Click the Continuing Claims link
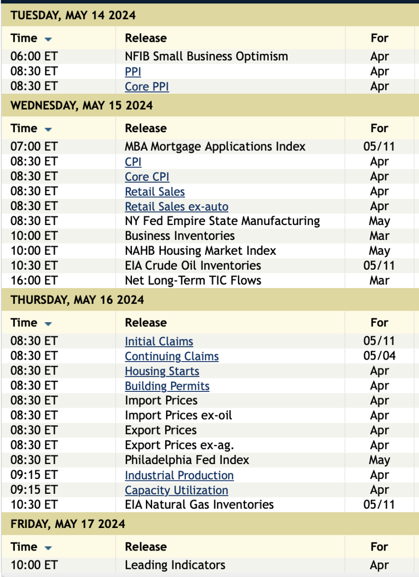Image resolution: width=419 pixels, height=577 pixels. point(171,356)
